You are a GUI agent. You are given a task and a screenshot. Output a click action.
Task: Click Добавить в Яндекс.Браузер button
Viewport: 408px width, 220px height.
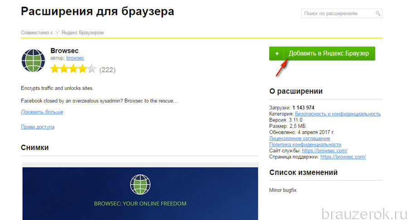(322, 53)
